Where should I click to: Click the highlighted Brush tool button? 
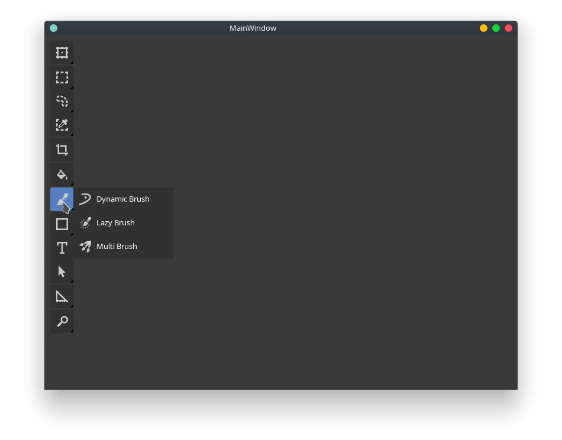[x=62, y=199]
